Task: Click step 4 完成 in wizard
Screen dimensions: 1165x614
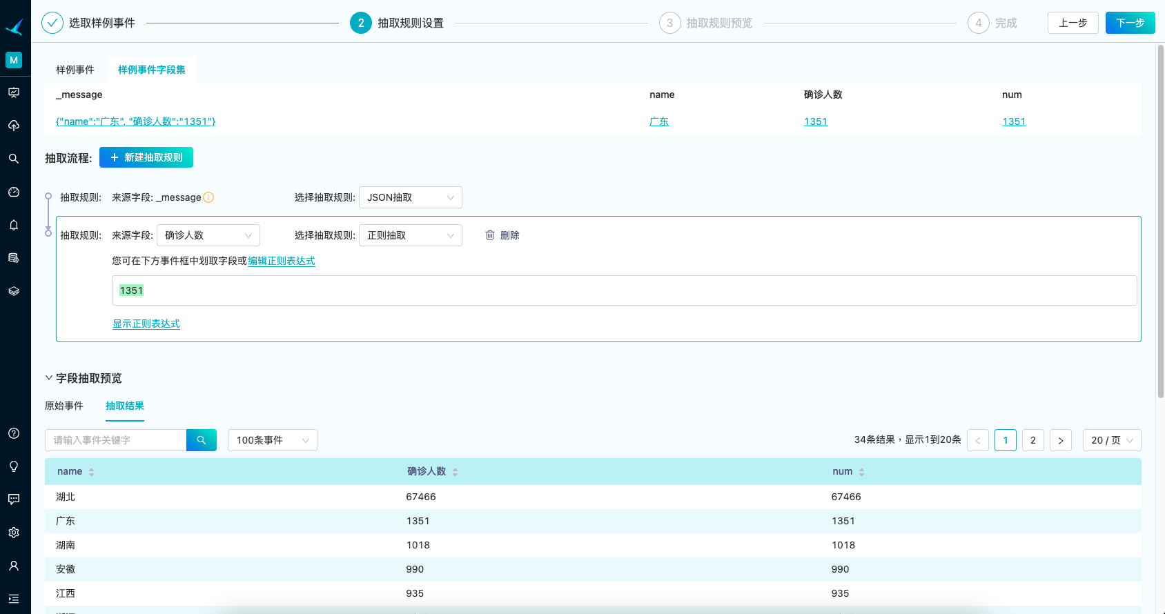Action: 992,23
